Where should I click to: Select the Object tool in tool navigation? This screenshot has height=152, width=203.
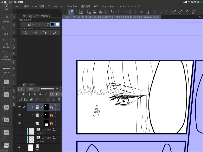pos(25,32)
